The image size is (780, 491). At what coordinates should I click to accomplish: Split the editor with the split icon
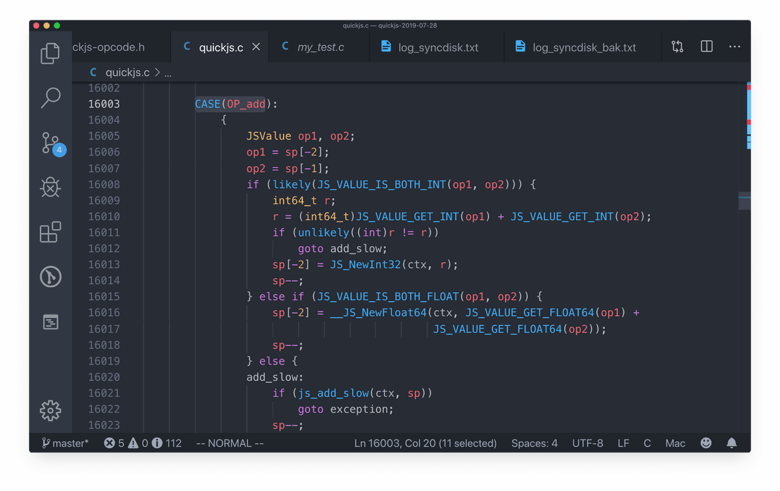[x=706, y=46]
